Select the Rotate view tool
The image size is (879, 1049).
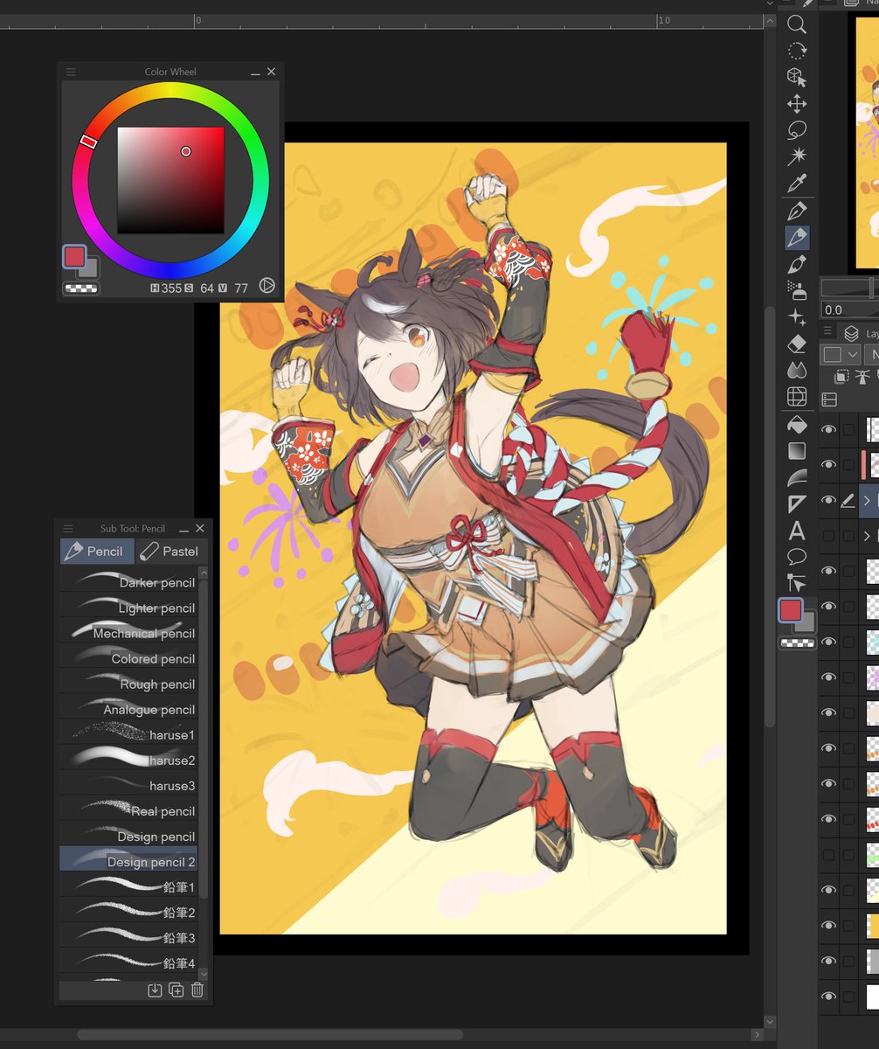pyautogui.click(x=797, y=52)
